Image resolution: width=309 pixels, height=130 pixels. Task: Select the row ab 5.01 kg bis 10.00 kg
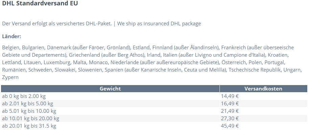pyautogui.click(x=154, y=111)
